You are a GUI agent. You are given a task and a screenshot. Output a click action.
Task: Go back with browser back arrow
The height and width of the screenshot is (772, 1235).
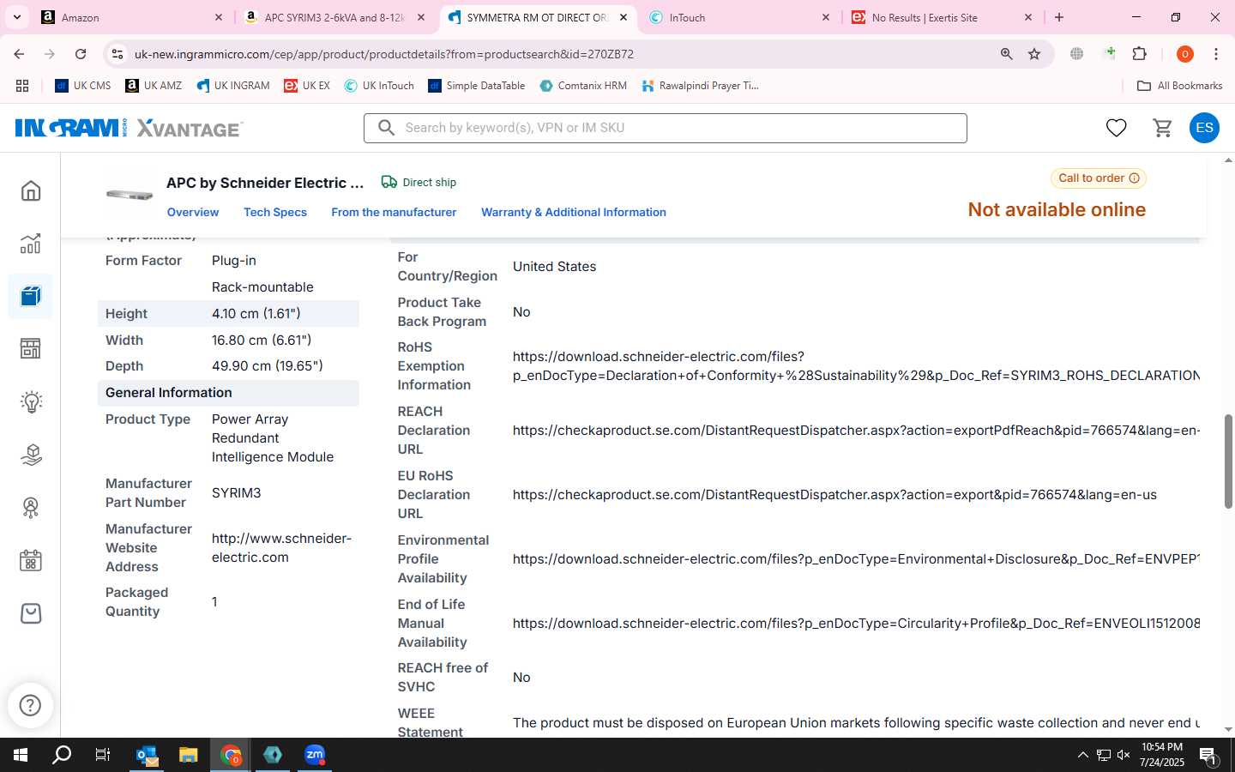pyautogui.click(x=19, y=54)
